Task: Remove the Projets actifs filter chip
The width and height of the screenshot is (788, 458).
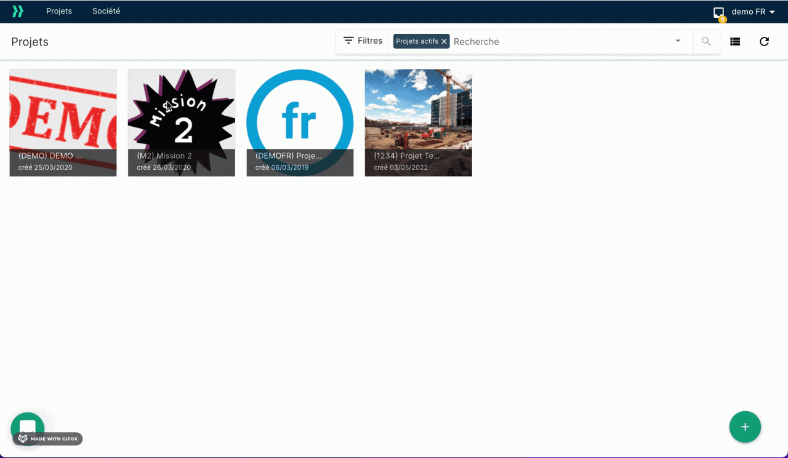Action: coord(444,41)
